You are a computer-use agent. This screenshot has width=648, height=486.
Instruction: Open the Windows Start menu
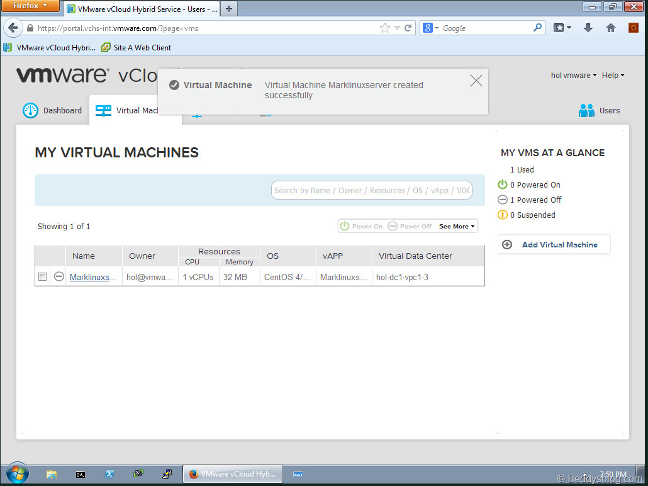click(x=18, y=473)
